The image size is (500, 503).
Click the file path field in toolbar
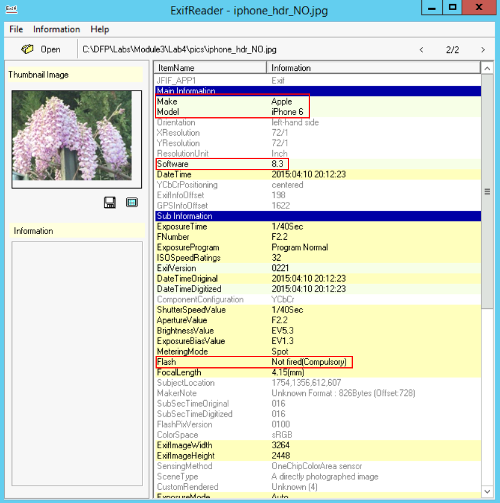point(238,49)
